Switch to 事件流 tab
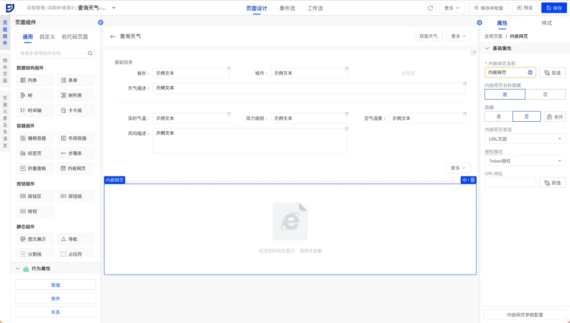 coord(287,8)
